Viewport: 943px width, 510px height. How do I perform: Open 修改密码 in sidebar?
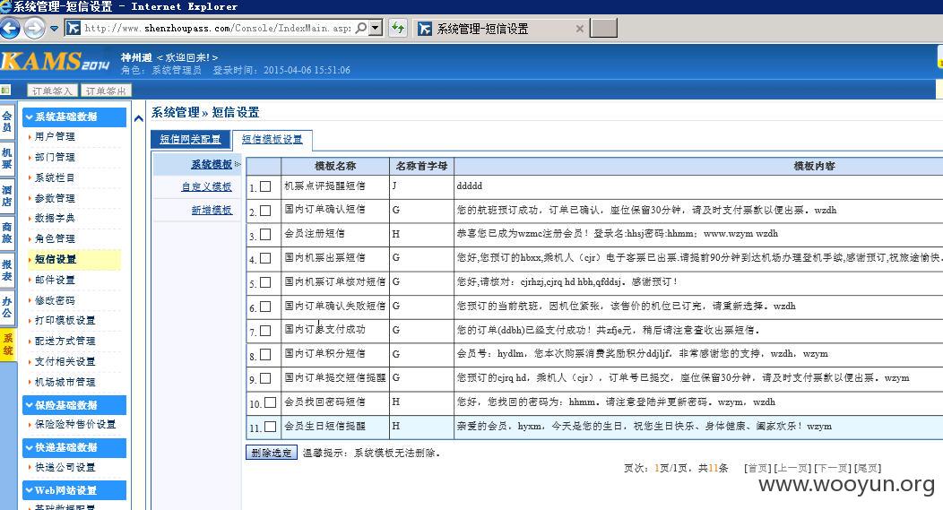(x=55, y=300)
